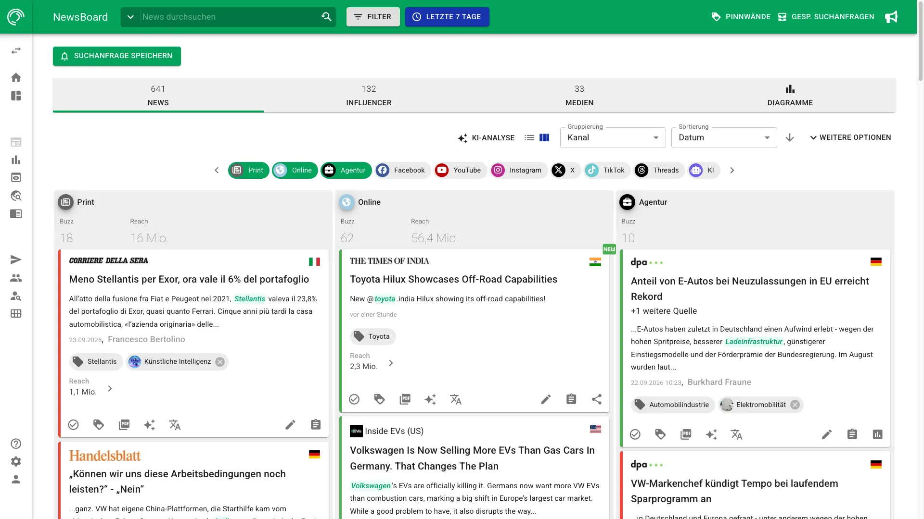This screenshot has width=924, height=519.
Task: Share the Toyota Hilux article
Action: 597,399
